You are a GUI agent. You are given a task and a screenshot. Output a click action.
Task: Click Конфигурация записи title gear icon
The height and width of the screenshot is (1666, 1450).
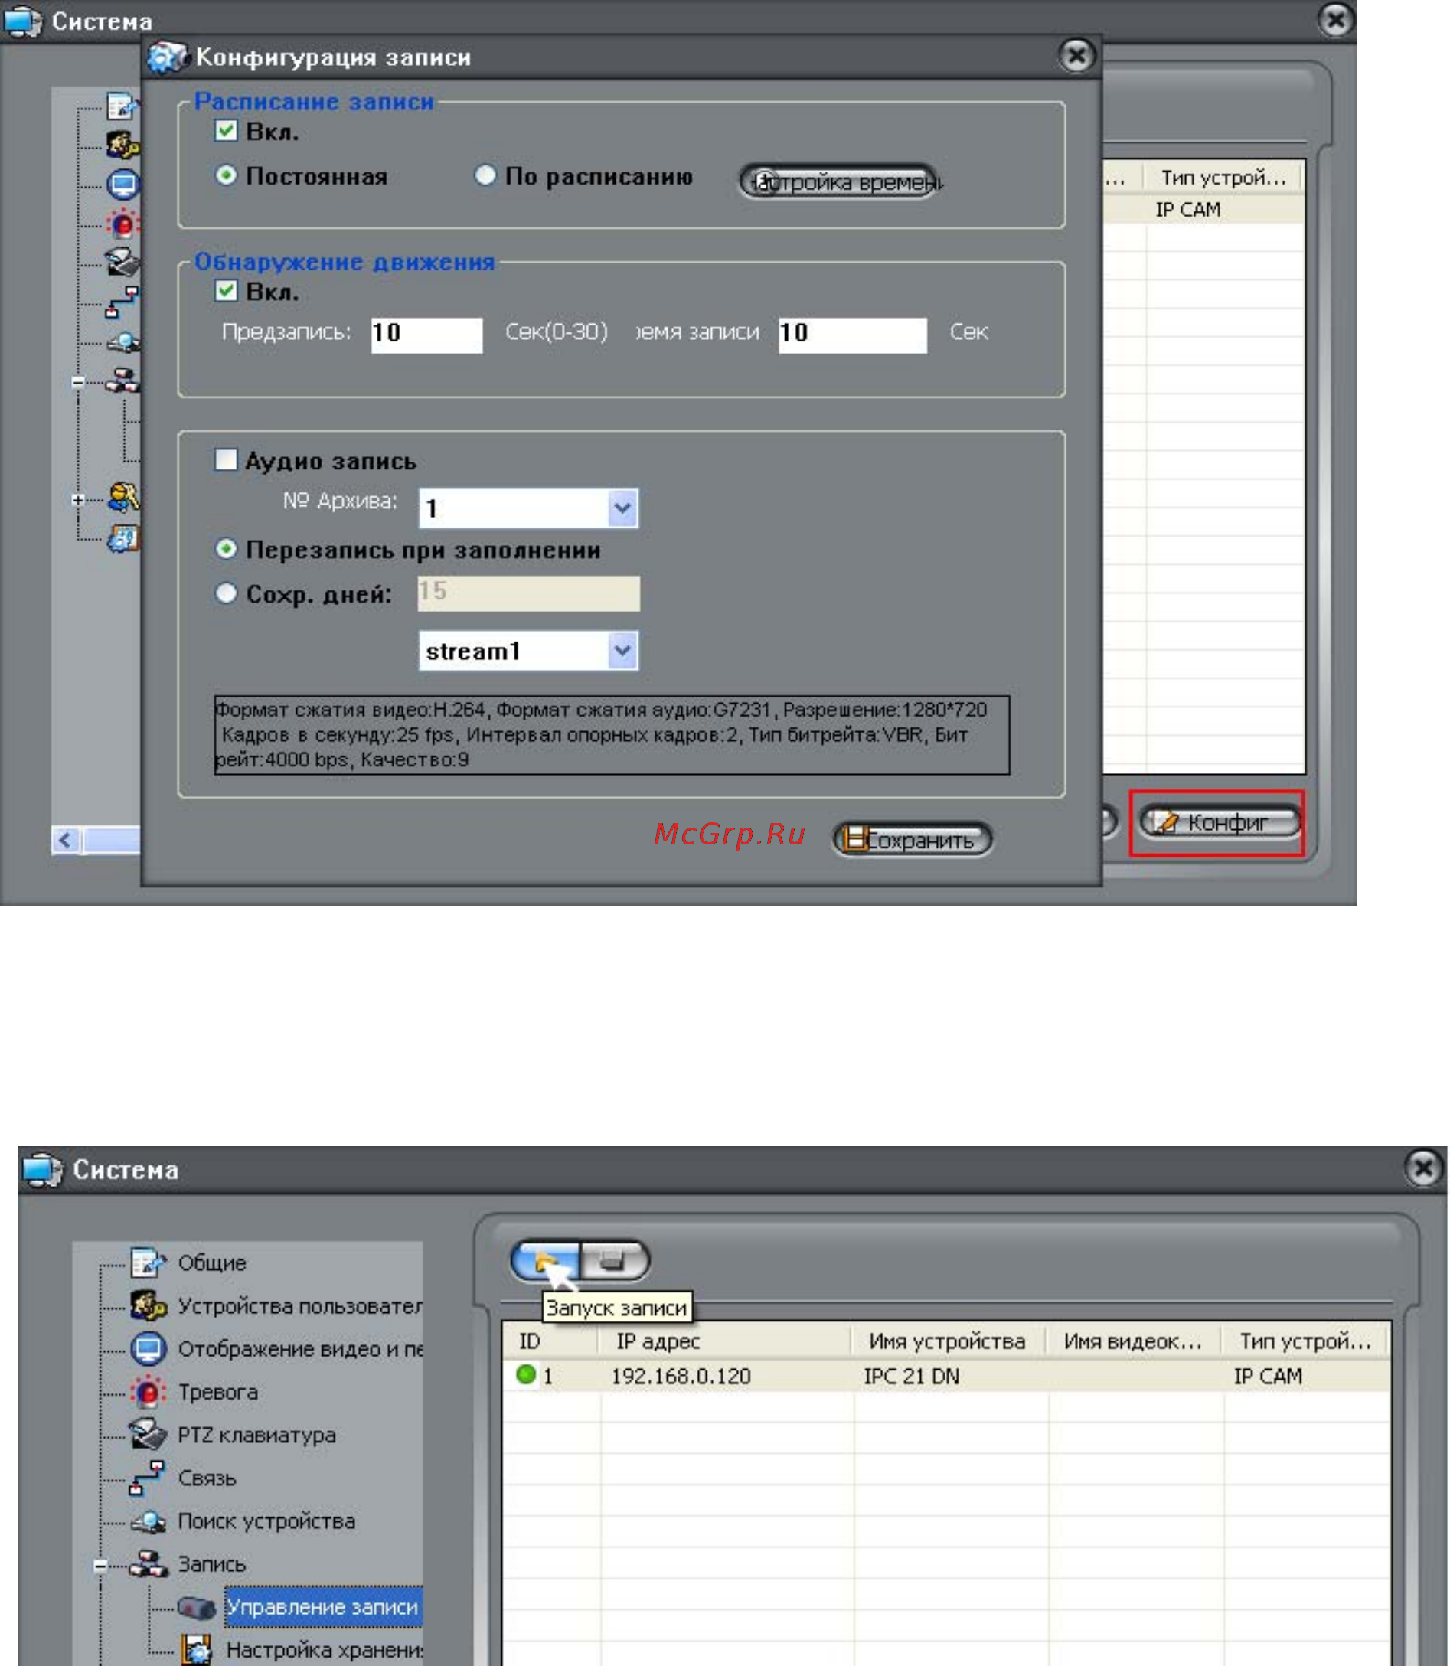point(167,57)
